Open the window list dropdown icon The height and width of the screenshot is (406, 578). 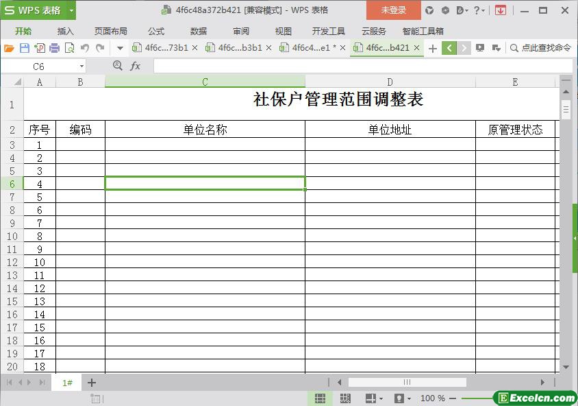[497, 48]
